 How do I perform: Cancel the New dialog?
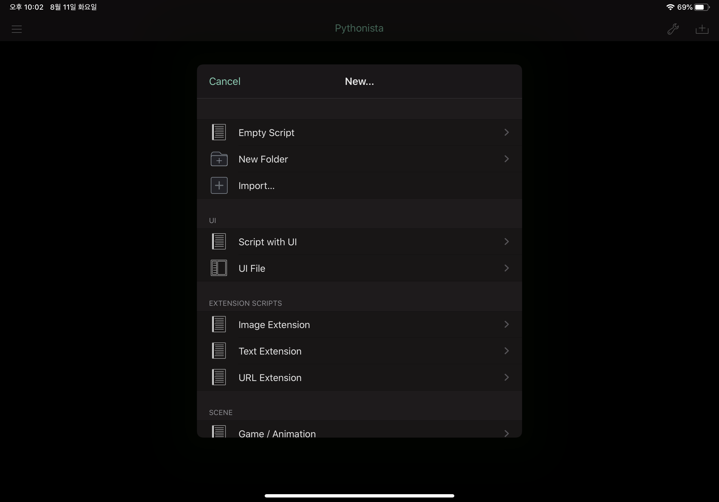click(x=225, y=81)
